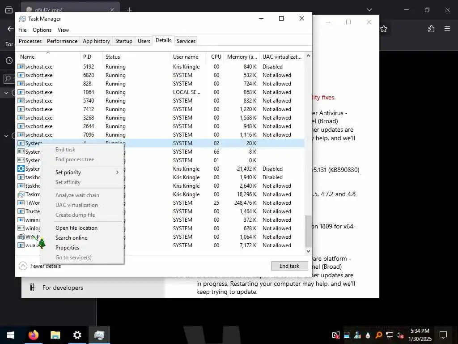
Task: Sort by the Status column header
Action: coord(136,57)
